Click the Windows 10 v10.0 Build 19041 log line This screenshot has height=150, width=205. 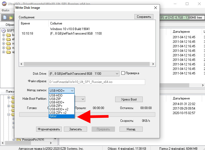[70, 29]
